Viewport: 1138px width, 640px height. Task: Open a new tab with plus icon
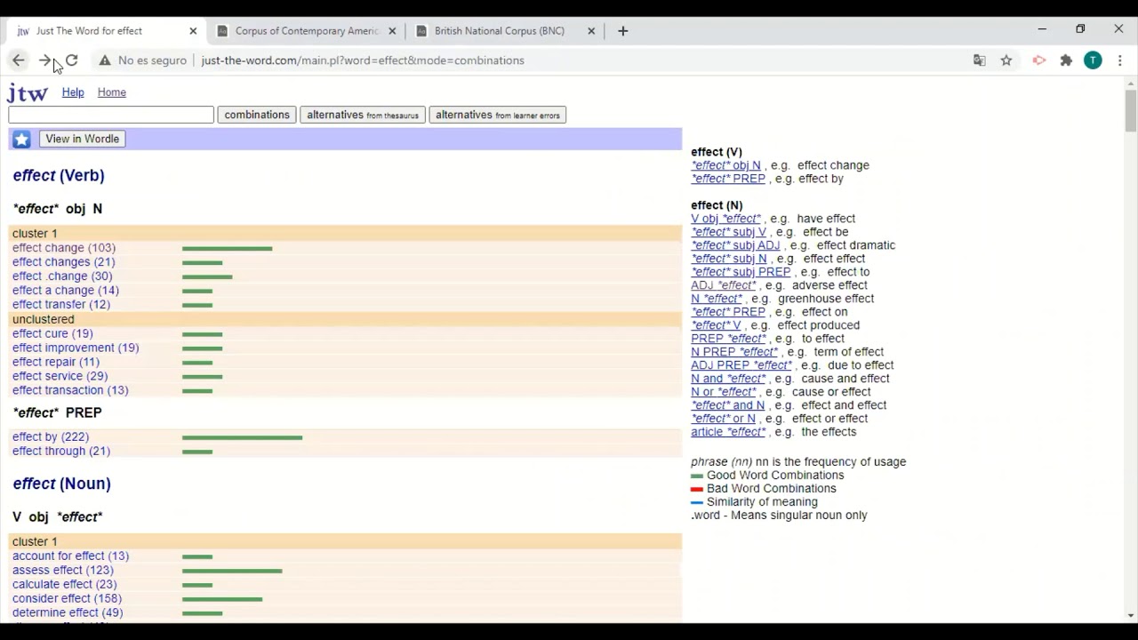pyautogui.click(x=623, y=31)
